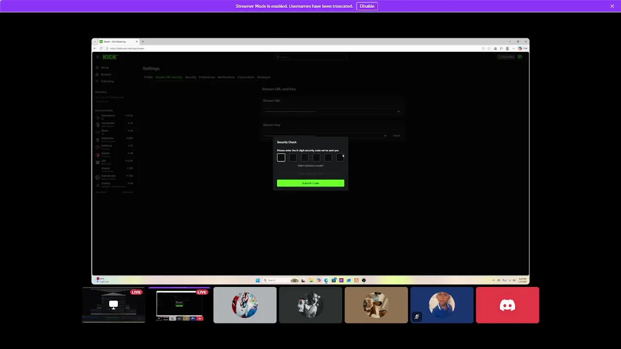Dismiss the Streamer Mode banner
621x349 pixels.
612,6
